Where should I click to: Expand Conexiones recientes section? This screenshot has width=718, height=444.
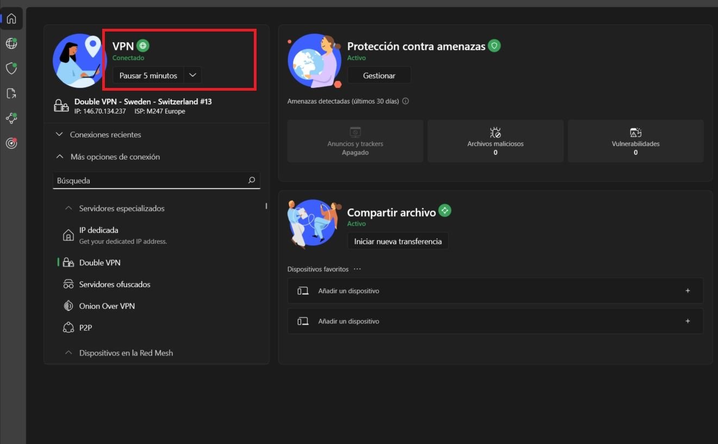[60, 135]
